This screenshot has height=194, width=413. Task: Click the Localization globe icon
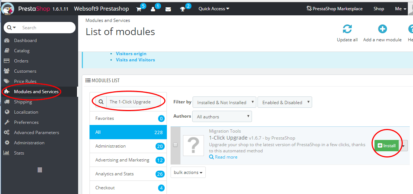7,112
